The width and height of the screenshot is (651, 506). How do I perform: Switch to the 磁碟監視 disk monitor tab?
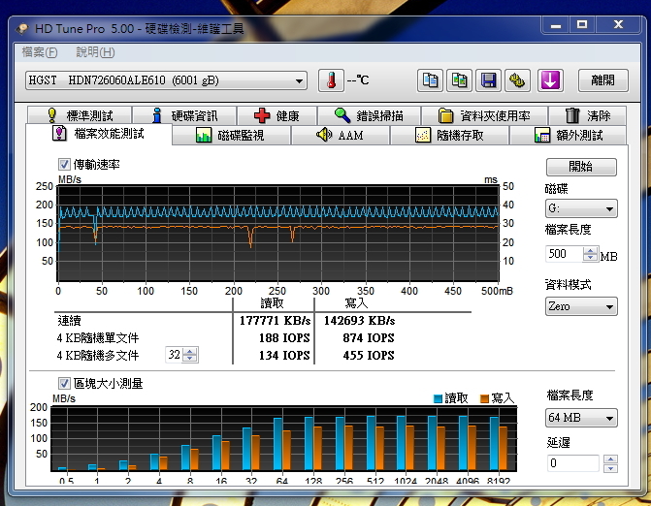[230, 136]
